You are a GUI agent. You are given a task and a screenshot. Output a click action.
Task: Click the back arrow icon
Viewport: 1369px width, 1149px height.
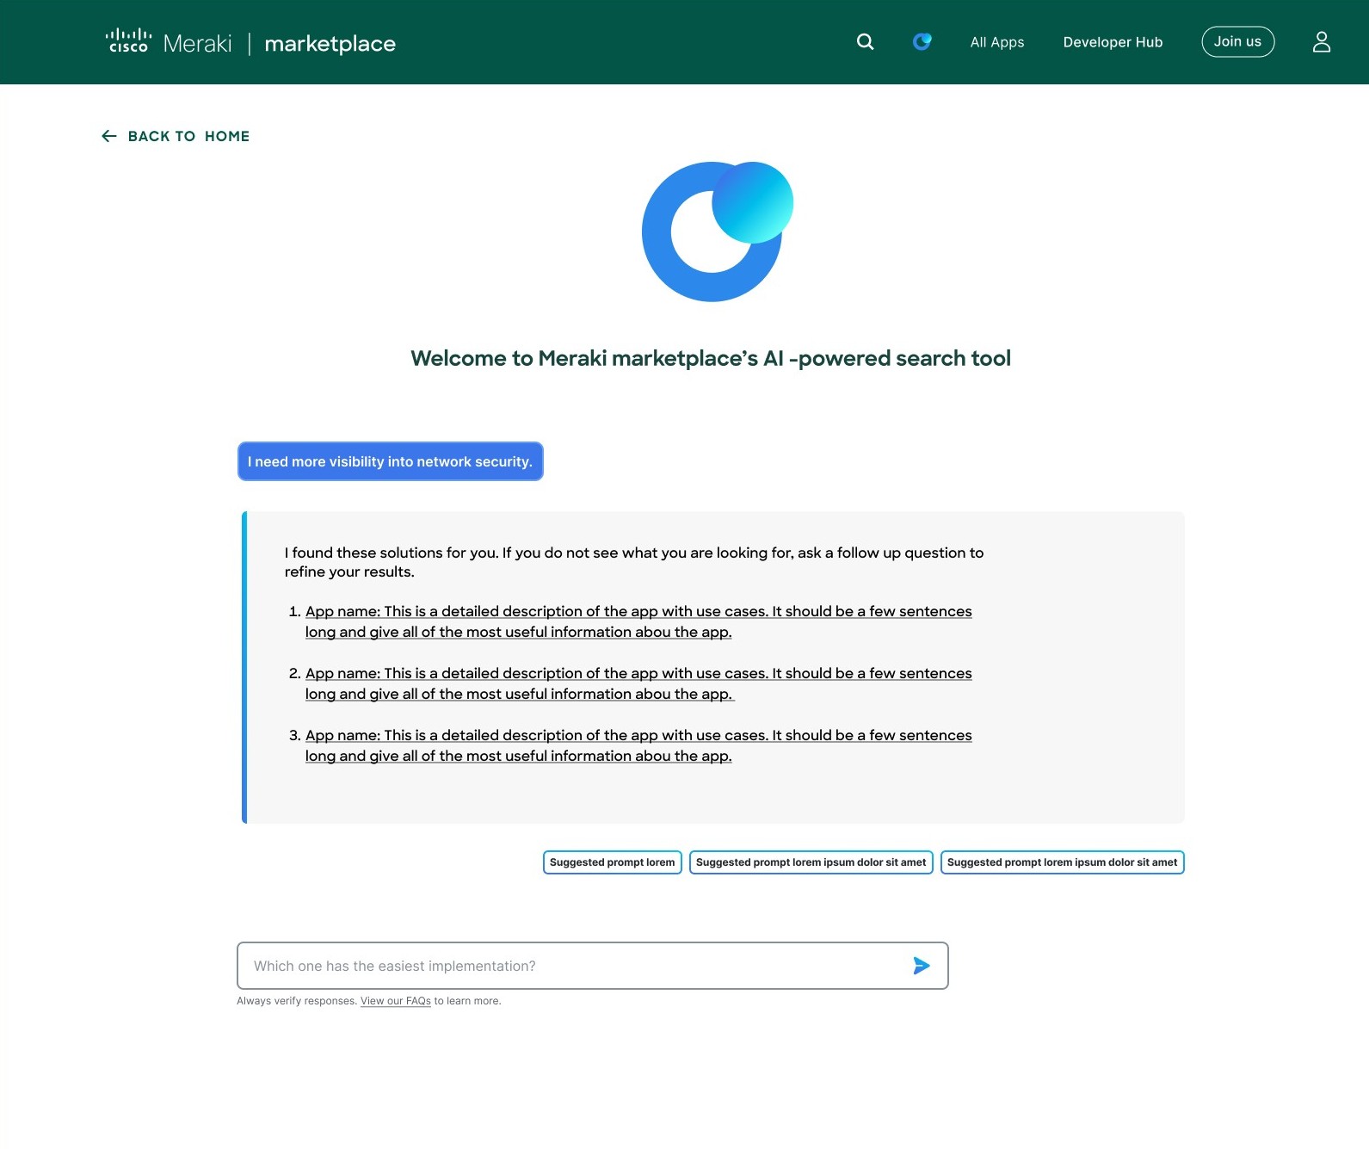coord(109,136)
